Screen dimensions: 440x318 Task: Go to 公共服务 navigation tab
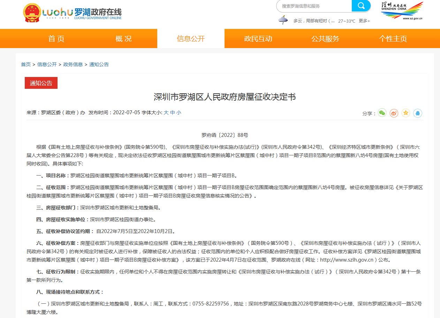pos(325,39)
